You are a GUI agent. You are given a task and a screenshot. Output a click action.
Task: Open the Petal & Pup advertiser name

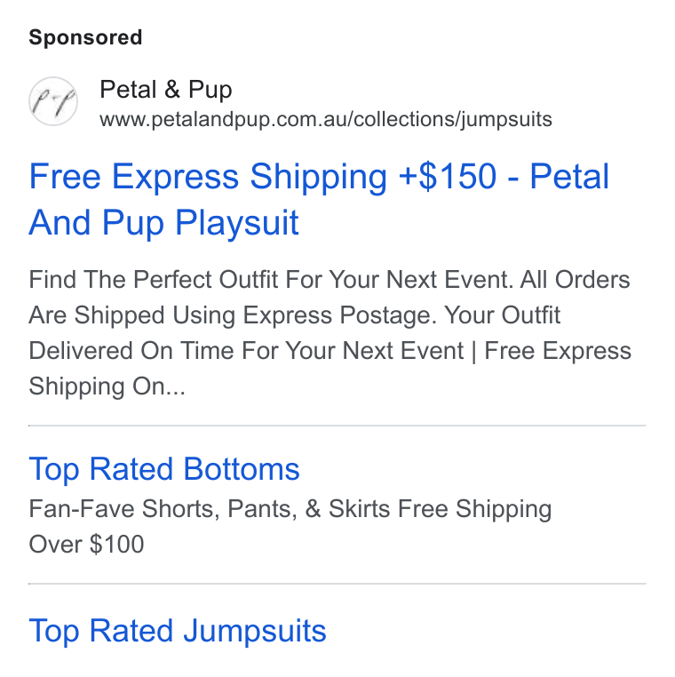(x=166, y=90)
